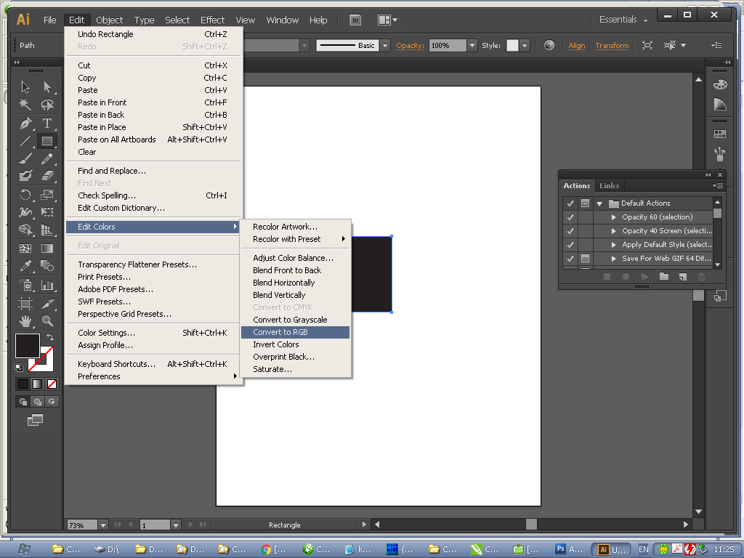The width and height of the screenshot is (744, 558).
Task: Expand Apply Default Style action
Action: pos(613,244)
